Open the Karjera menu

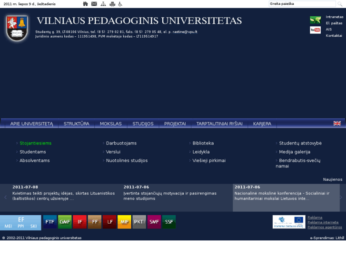point(262,124)
